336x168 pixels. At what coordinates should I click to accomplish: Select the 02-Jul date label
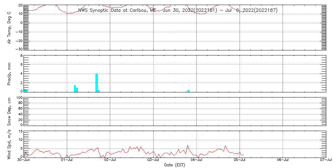[x=110, y=161]
